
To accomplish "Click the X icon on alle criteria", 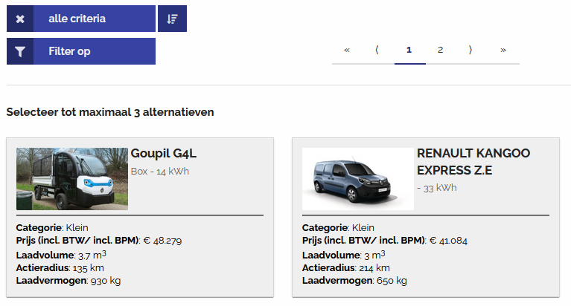I will click(20, 19).
